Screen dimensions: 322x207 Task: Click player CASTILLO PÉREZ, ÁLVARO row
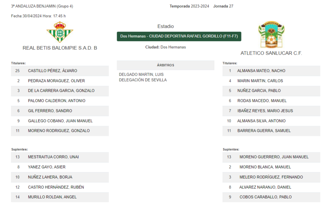click(60, 71)
